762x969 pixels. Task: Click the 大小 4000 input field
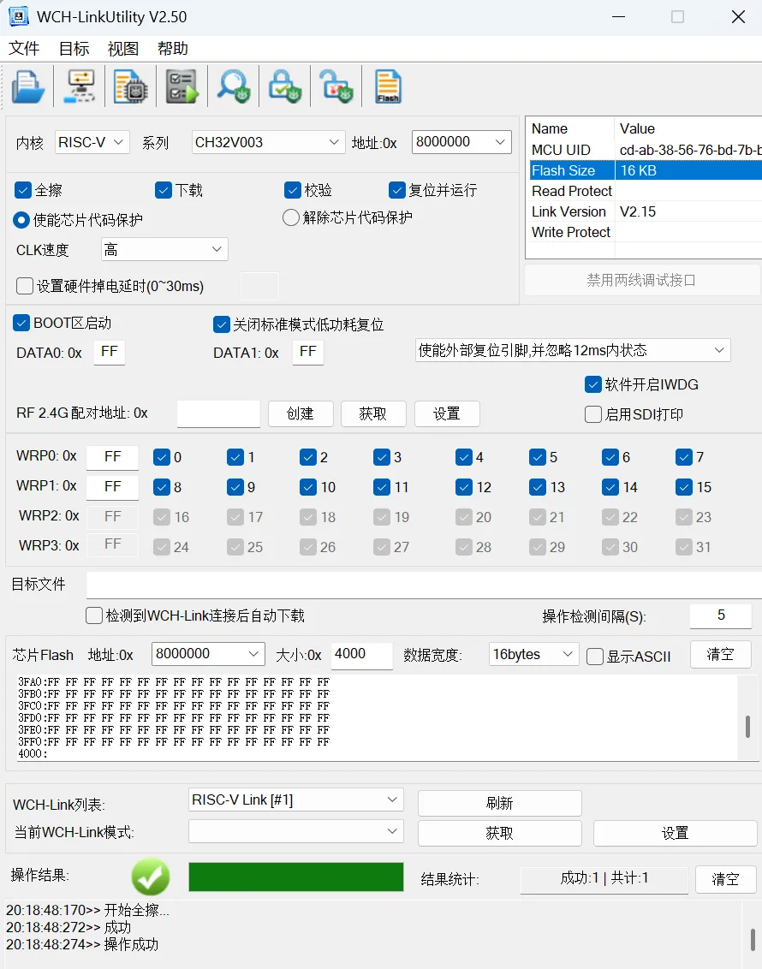361,655
